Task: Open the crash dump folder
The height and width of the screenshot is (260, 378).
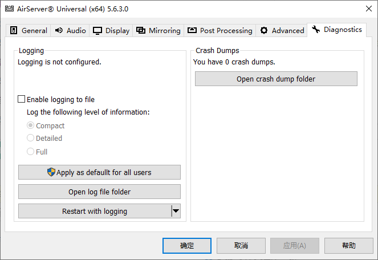Action: (x=276, y=79)
